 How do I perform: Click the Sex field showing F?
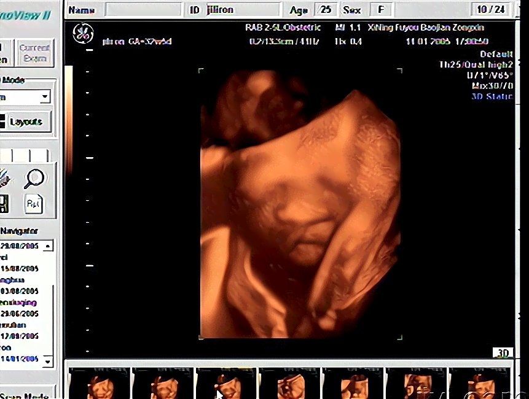point(381,9)
